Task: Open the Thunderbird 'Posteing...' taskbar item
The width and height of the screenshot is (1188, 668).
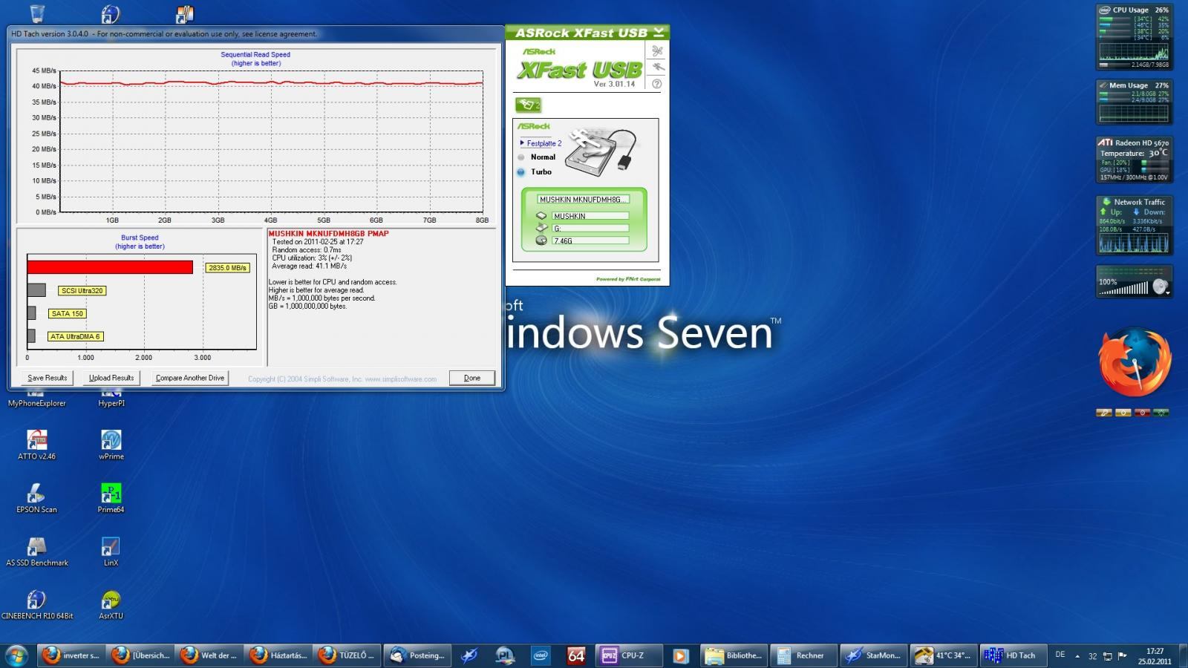Action: 417,655
